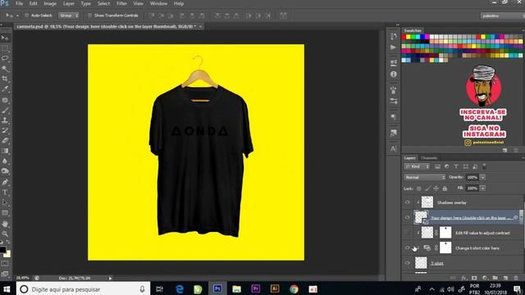Click the delete layer trash icon

(x=516, y=278)
